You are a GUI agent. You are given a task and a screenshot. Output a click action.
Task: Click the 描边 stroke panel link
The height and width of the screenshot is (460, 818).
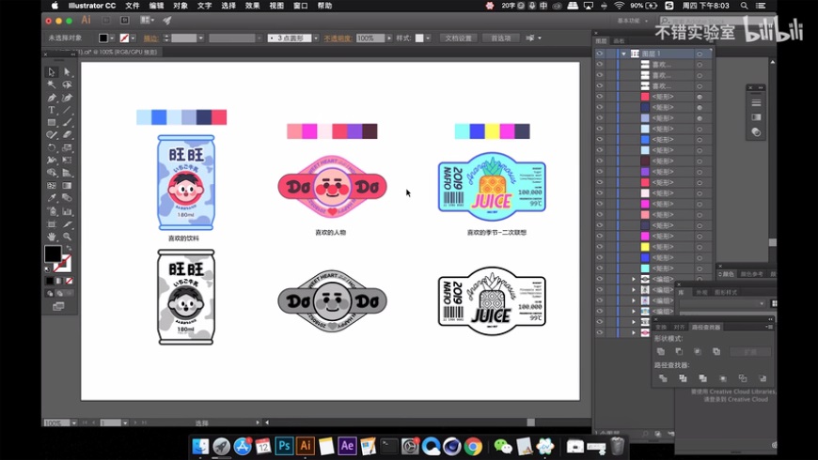click(150, 38)
